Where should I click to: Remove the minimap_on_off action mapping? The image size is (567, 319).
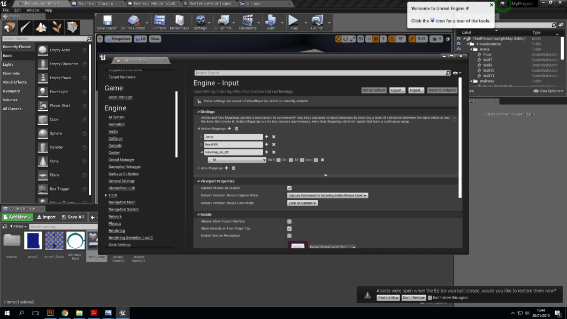(274, 152)
